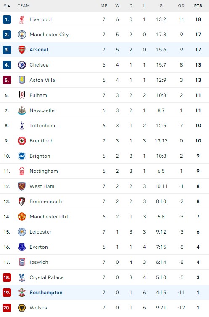
Task: Click the blue rank 1 position badge
Action: (7, 19)
